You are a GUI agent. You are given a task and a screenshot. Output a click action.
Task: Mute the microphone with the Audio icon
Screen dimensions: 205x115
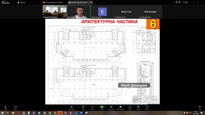(x=5, y=108)
